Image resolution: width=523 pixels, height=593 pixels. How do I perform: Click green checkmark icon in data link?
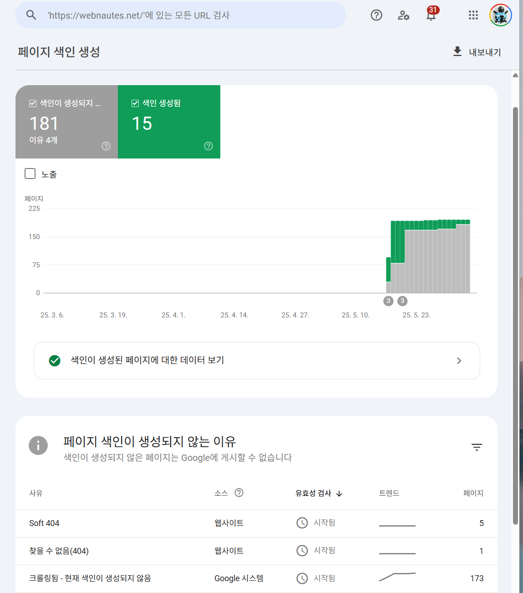coord(55,361)
